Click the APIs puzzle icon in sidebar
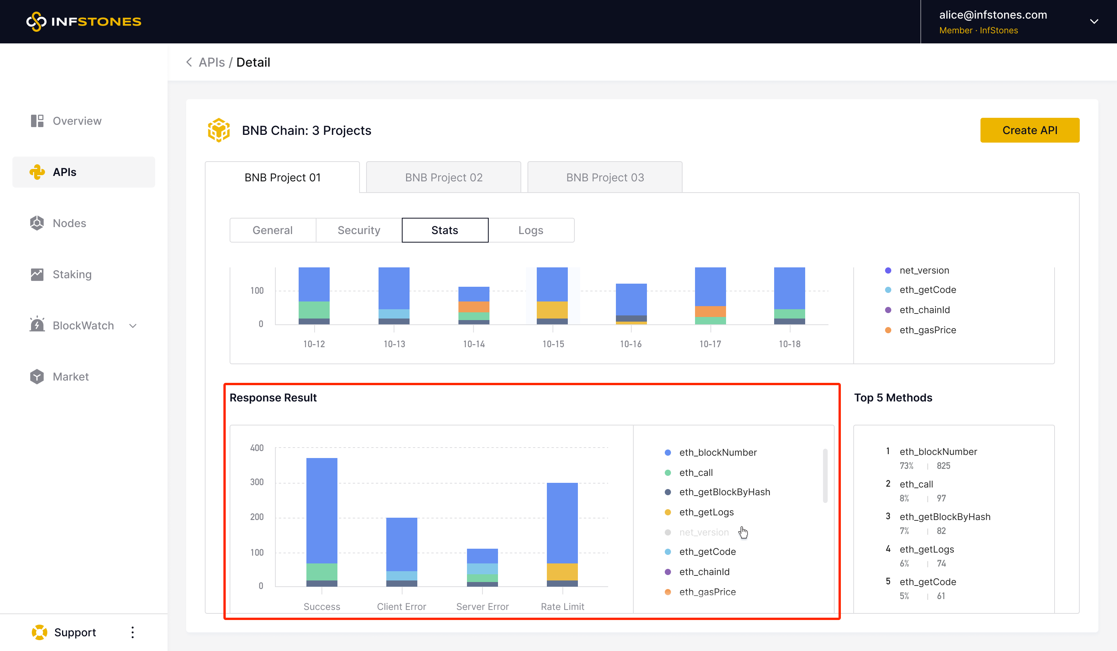Image resolution: width=1117 pixels, height=651 pixels. click(x=37, y=172)
